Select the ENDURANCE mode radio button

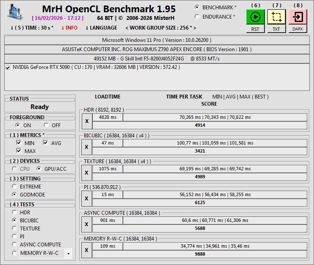[197, 17]
